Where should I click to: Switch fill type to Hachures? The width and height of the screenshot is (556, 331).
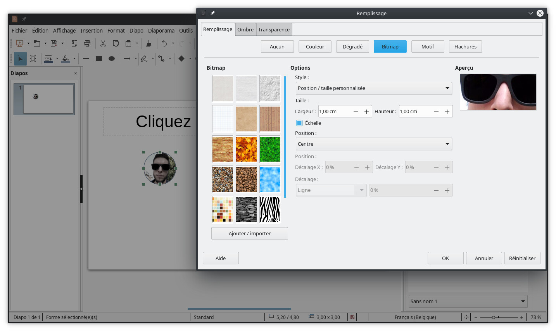coord(465,47)
